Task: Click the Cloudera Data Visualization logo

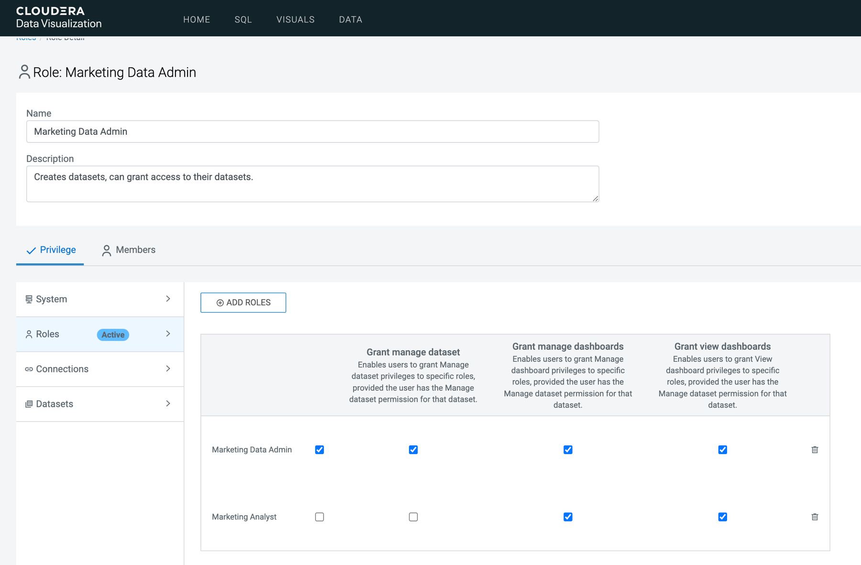Action: [x=58, y=18]
